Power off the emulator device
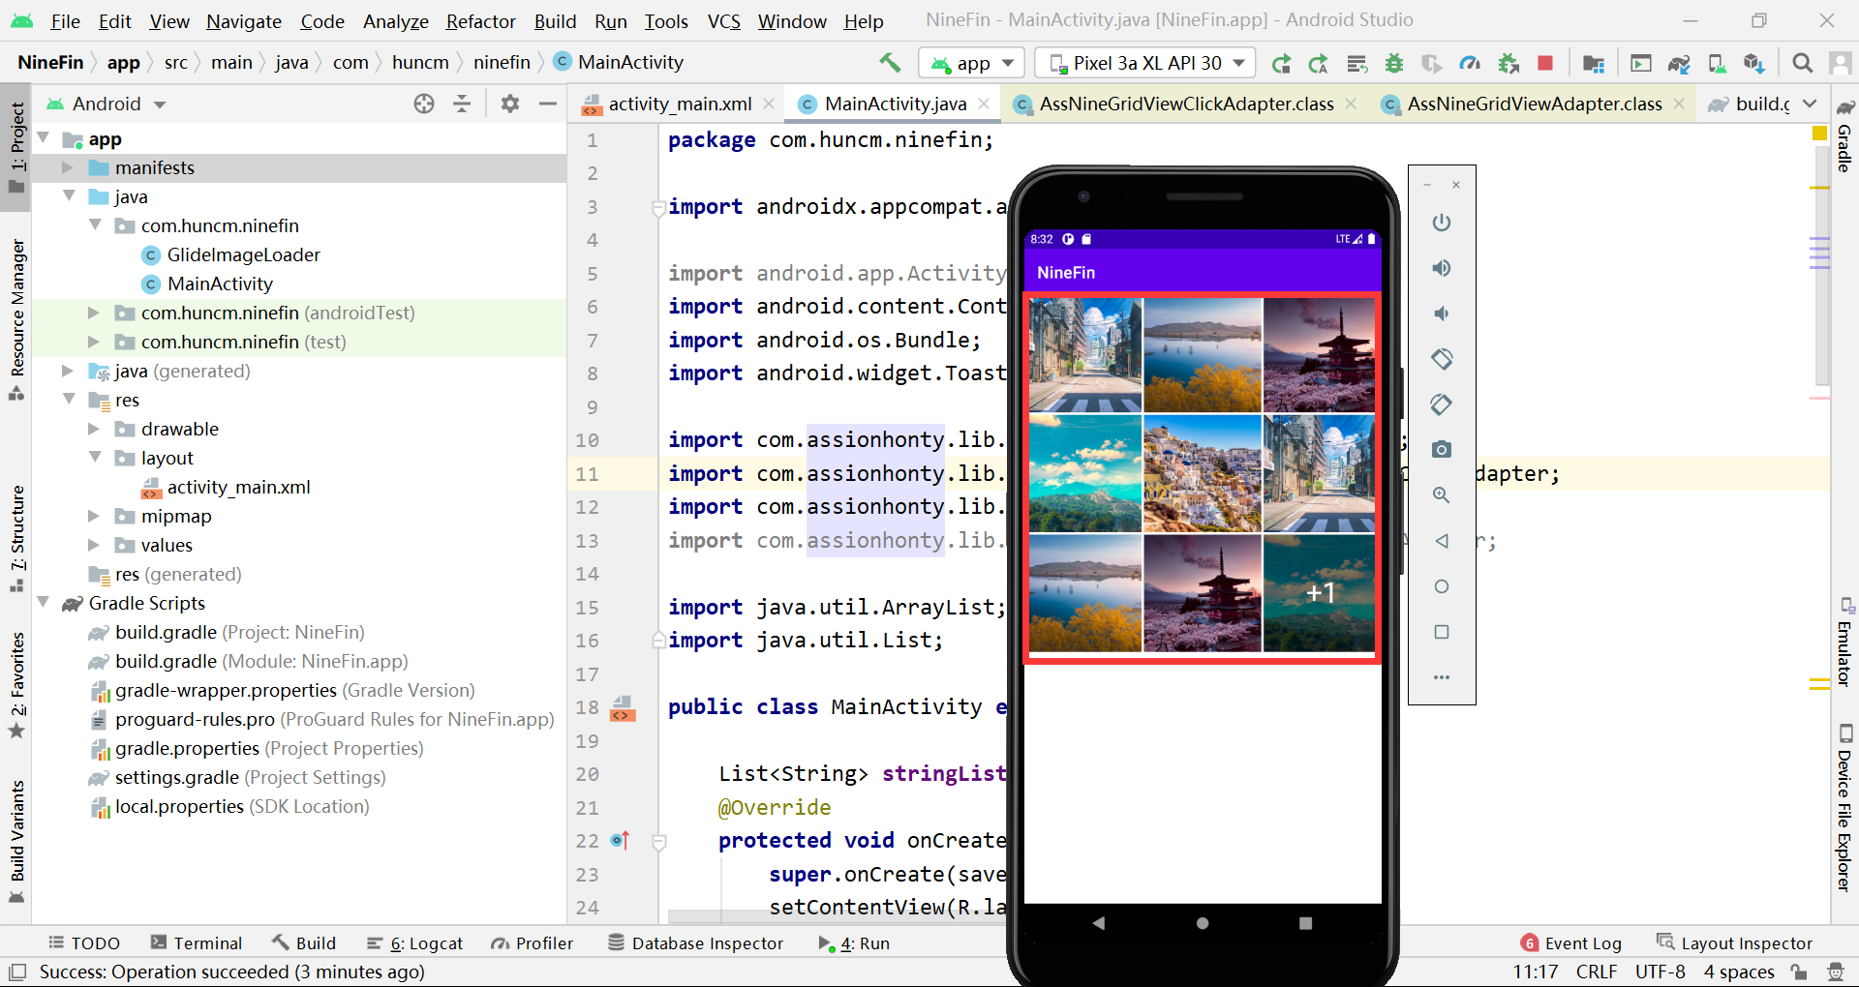This screenshot has width=1859, height=987. pyautogui.click(x=1442, y=223)
